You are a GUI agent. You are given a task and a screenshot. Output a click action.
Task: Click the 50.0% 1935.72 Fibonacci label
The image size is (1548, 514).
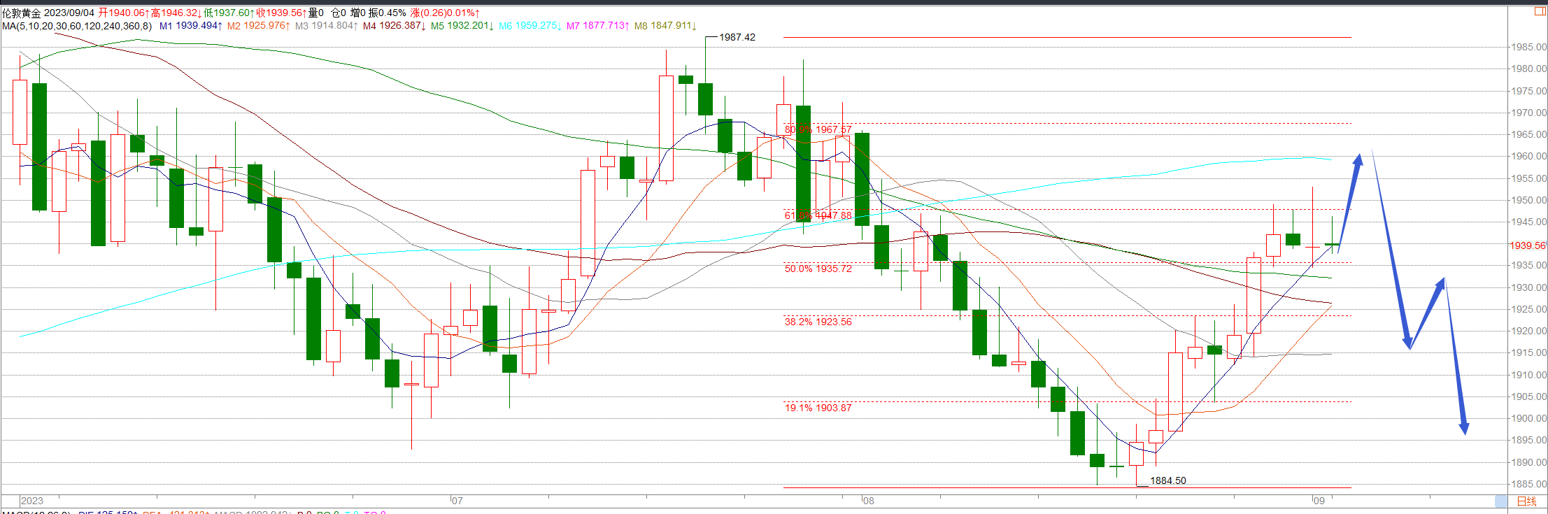(x=818, y=269)
